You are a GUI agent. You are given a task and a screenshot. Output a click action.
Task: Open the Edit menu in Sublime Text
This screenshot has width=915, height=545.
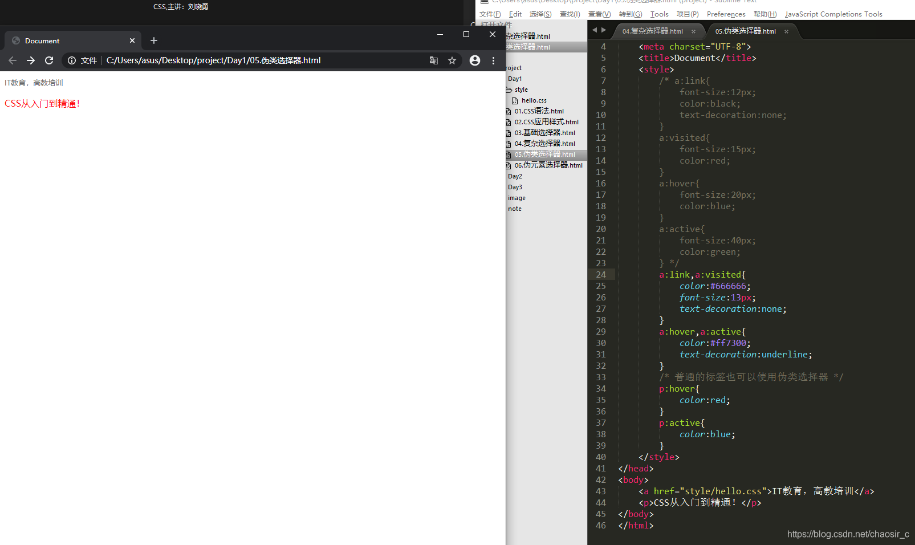[x=515, y=14]
